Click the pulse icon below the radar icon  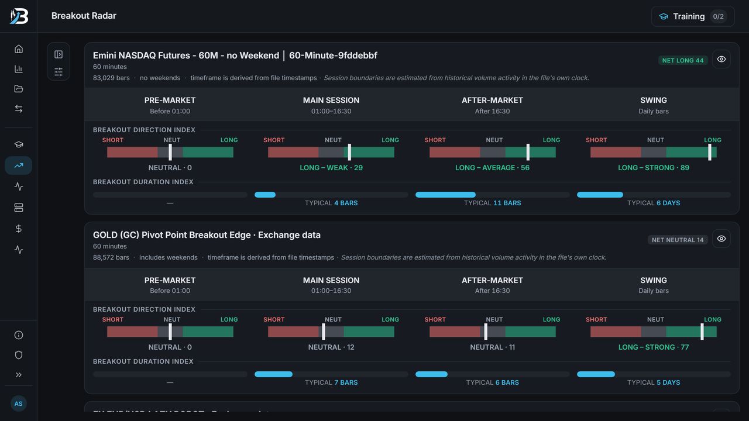19,187
